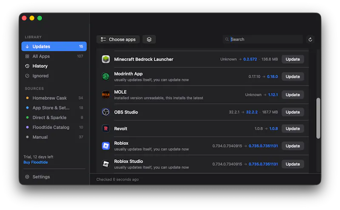Screen dimensions: 340x210
Task: Click 'installed version unreadable' note under MOLE
Action: (x=159, y=98)
